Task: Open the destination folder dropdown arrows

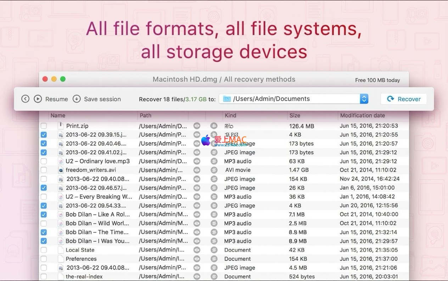Action: [364, 99]
